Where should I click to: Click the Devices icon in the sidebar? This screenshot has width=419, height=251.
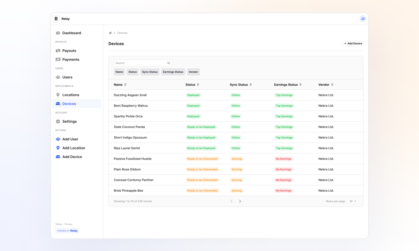point(58,104)
